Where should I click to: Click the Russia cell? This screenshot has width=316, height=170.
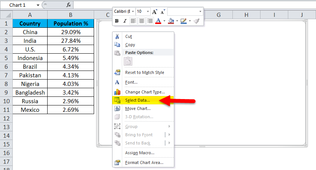pos(30,101)
